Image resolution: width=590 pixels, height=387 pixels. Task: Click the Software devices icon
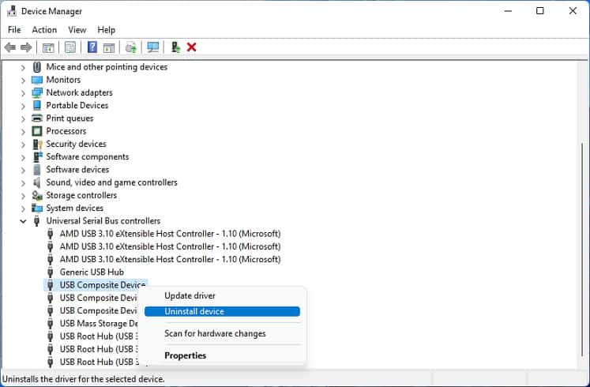pos(37,170)
